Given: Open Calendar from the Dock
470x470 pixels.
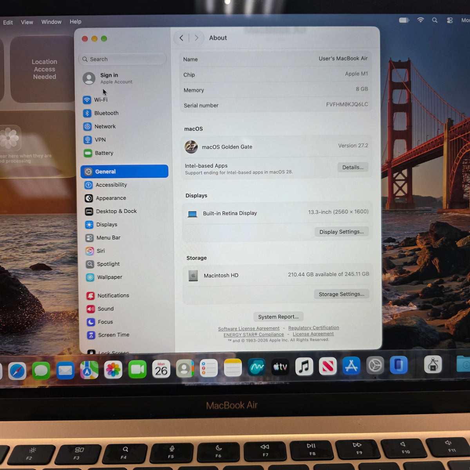Looking at the screenshot, I should [161, 369].
